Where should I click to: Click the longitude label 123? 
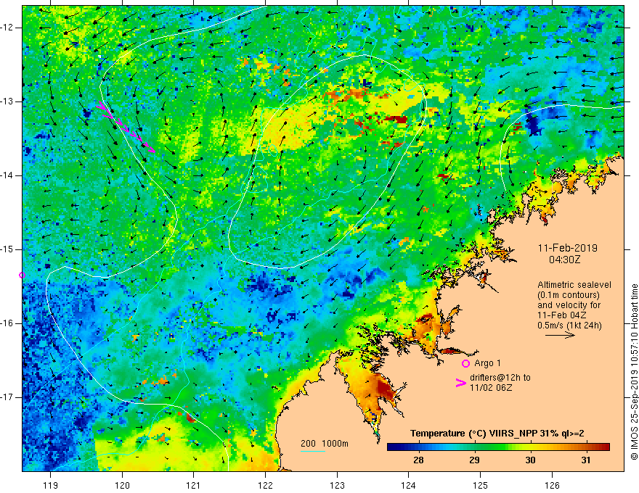[337, 485]
